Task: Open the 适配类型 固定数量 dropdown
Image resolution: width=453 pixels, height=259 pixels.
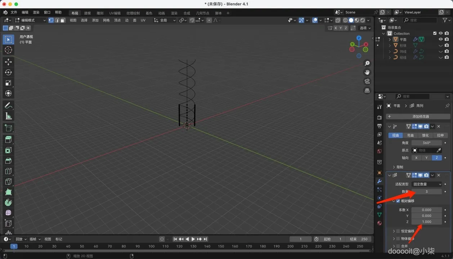Action: (x=427, y=184)
